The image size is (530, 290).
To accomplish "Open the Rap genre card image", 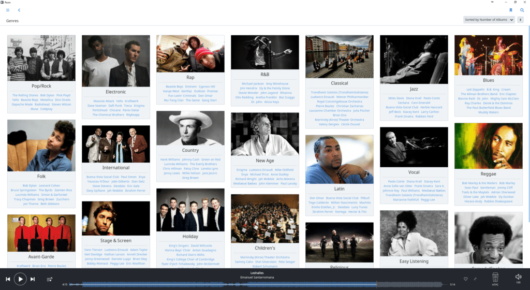I will pos(190,53).
